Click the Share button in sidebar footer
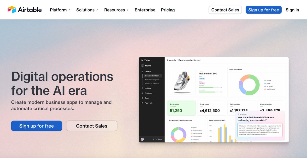The image size is (307, 158). click(x=159, y=139)
